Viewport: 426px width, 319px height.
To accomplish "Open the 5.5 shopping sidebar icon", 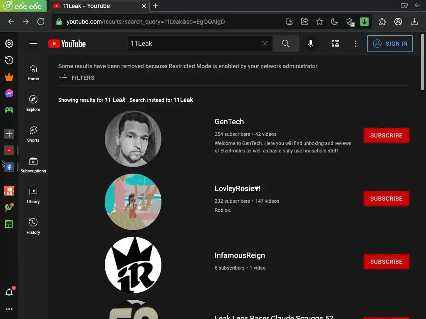I will tap(9, 191).
